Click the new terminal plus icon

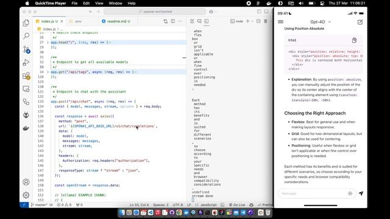pos(247,21)
